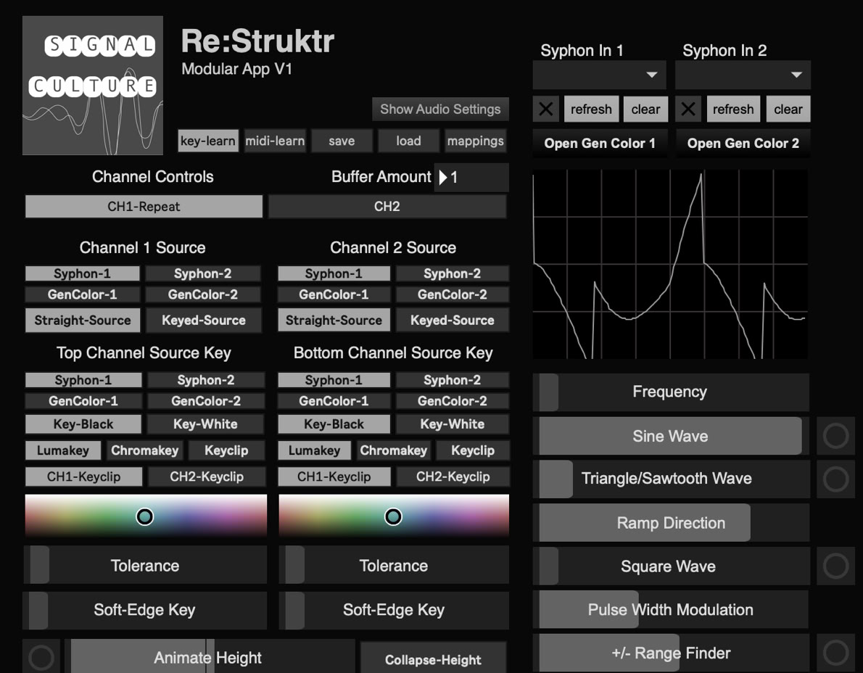Select Key-Black for Top Channel Source Key

click(x=83, y=424)
